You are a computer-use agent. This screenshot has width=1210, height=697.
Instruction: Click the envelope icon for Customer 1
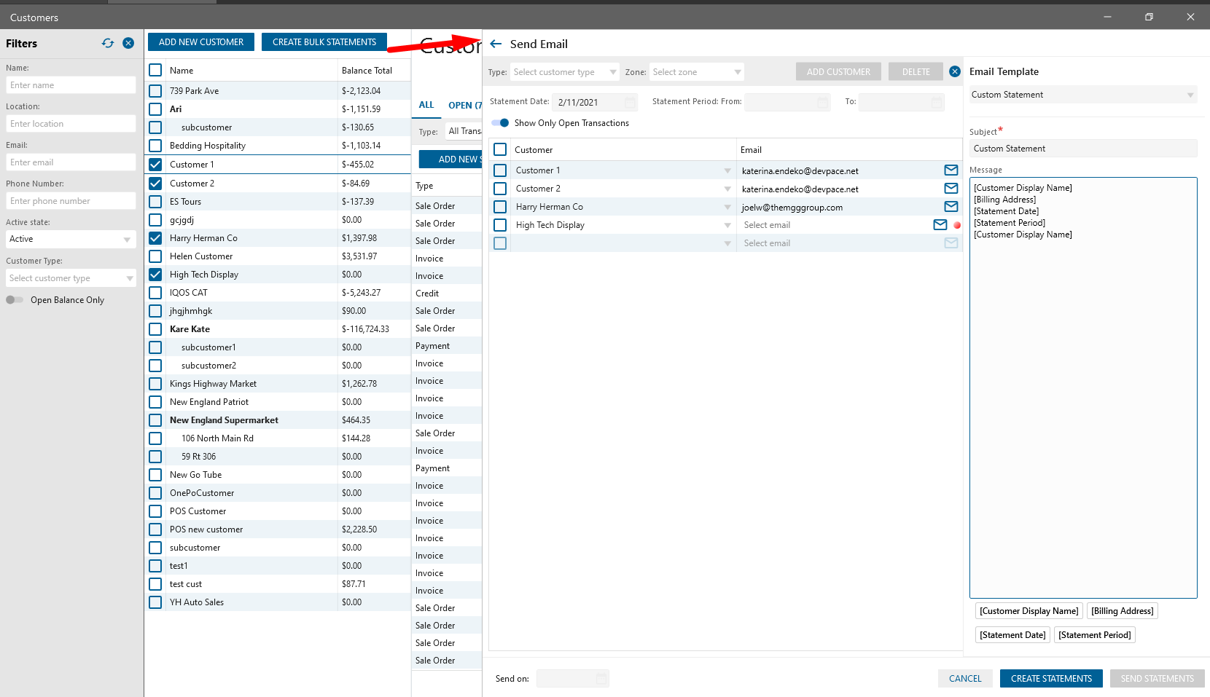click(x=951, y=170)
